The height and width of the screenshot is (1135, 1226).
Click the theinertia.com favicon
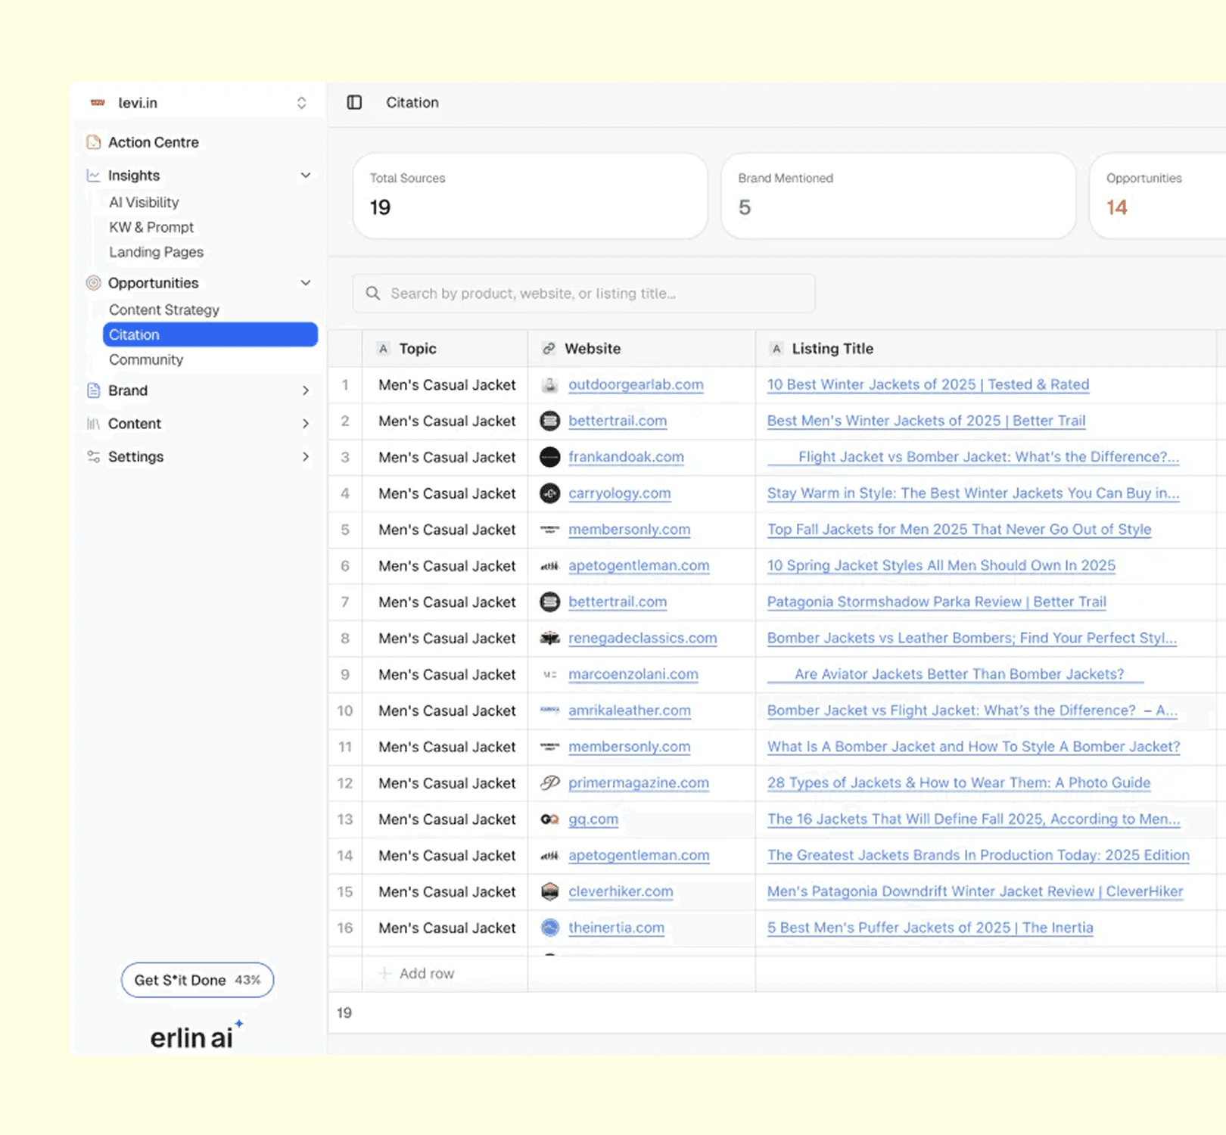pyautogui.click(x=550, y=928)
